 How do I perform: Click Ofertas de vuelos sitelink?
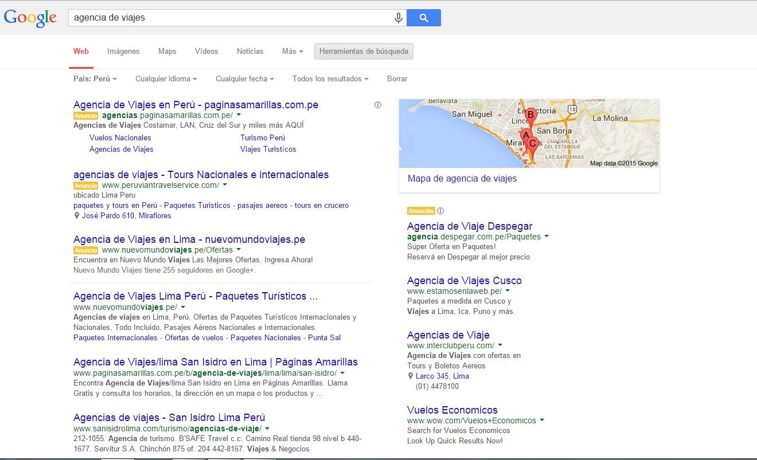[x=194, y=337]
